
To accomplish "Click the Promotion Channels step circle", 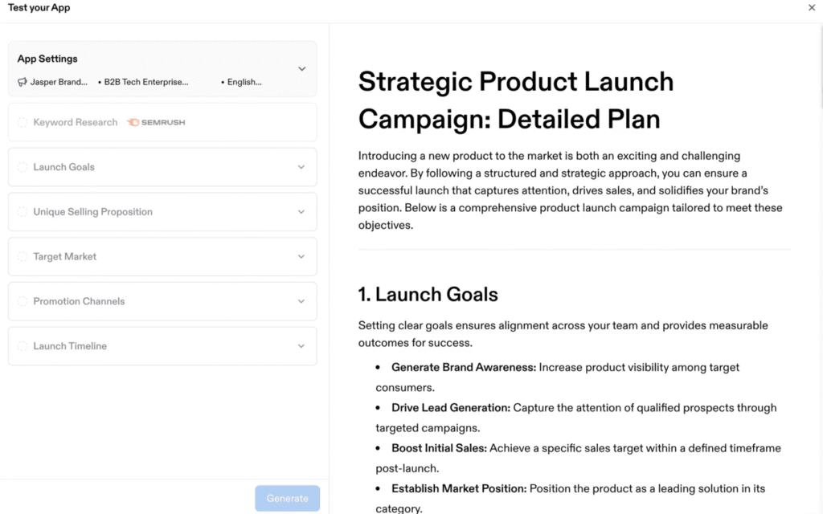I will tap(23, 301).
